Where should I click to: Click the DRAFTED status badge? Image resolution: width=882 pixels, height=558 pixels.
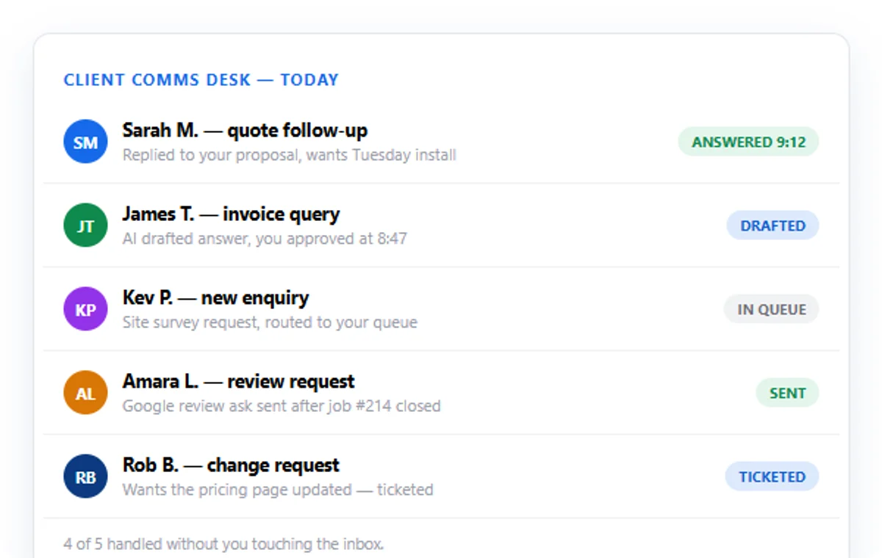[772, 225]
